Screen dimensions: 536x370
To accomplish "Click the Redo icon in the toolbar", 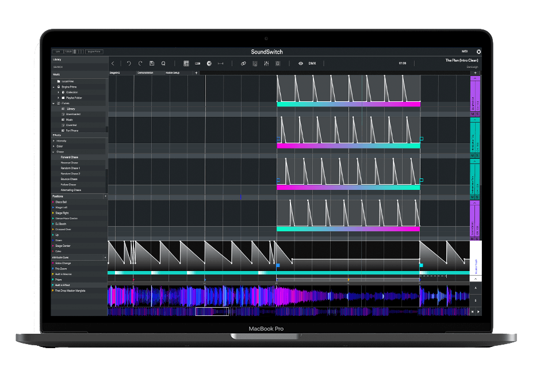I will [140, 63].
